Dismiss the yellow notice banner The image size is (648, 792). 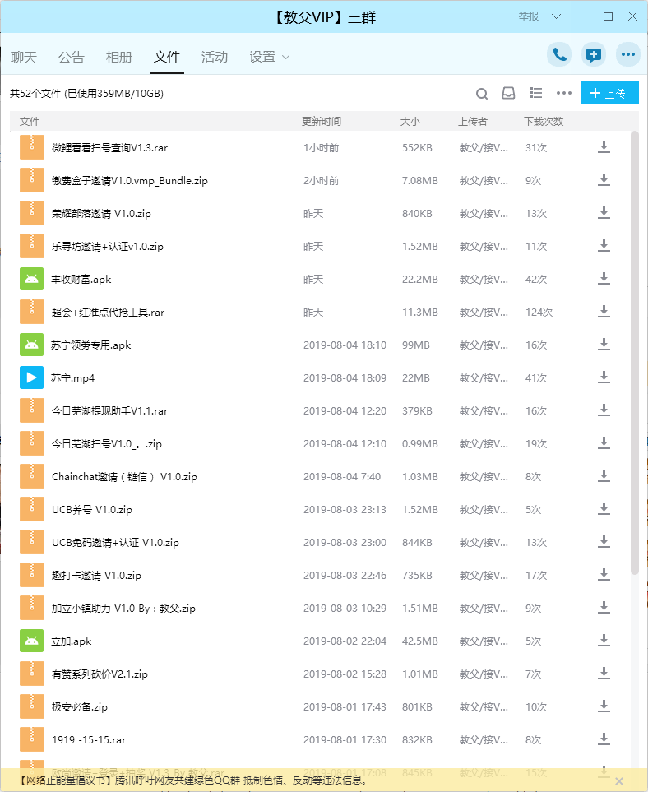click(619, 780)
